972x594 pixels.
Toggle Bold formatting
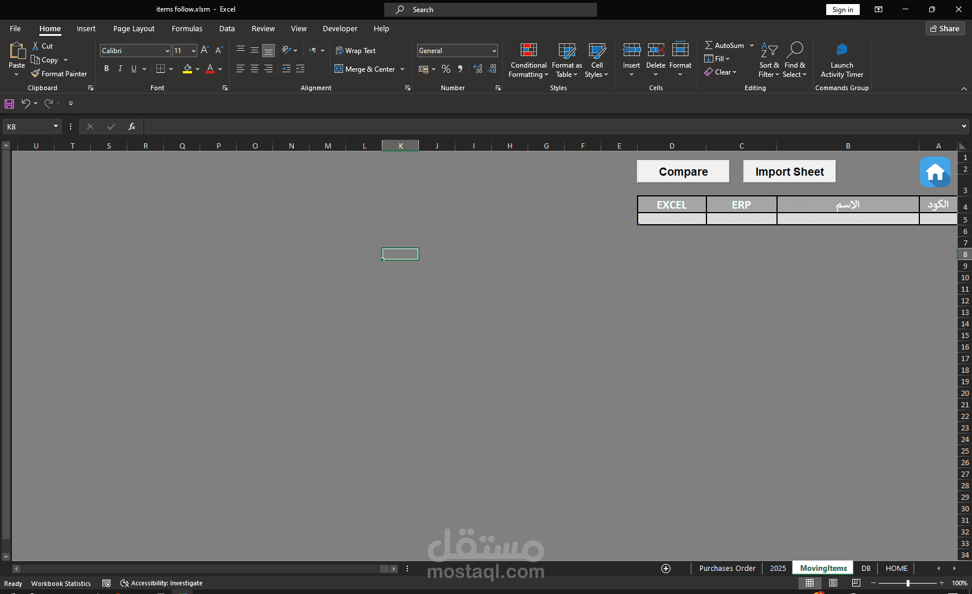point(106,69)
